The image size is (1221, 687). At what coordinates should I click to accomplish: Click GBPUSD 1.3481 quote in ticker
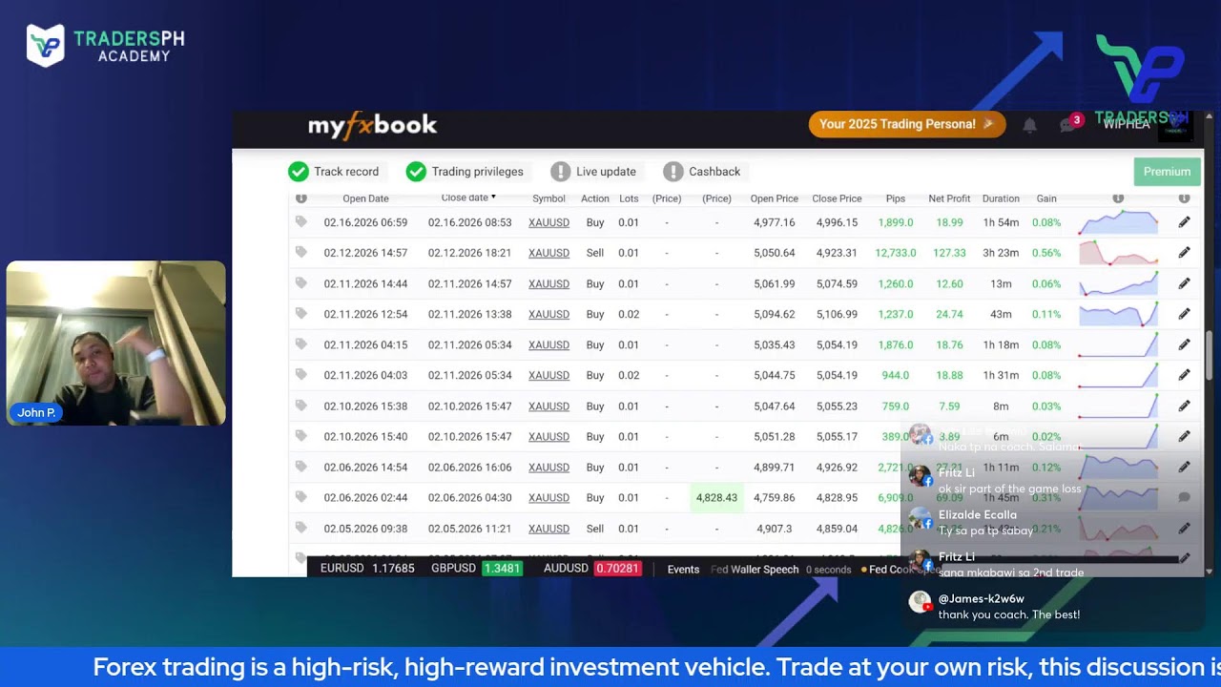point(476,569)
